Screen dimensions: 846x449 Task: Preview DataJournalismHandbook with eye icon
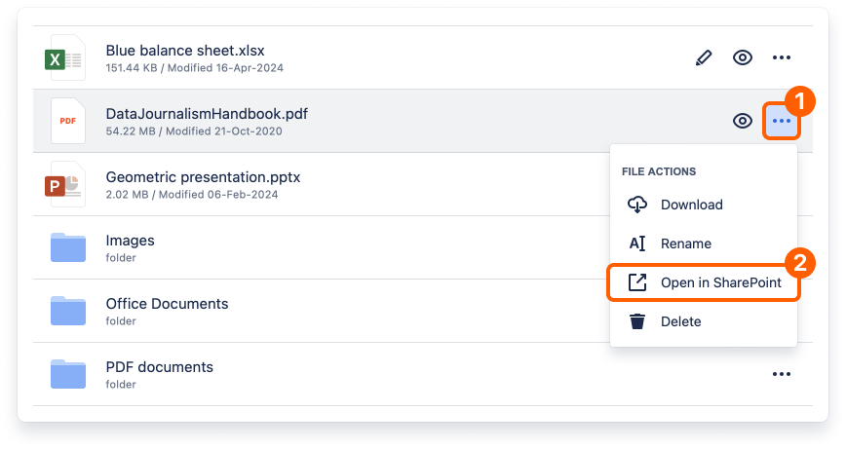point(743,121)
